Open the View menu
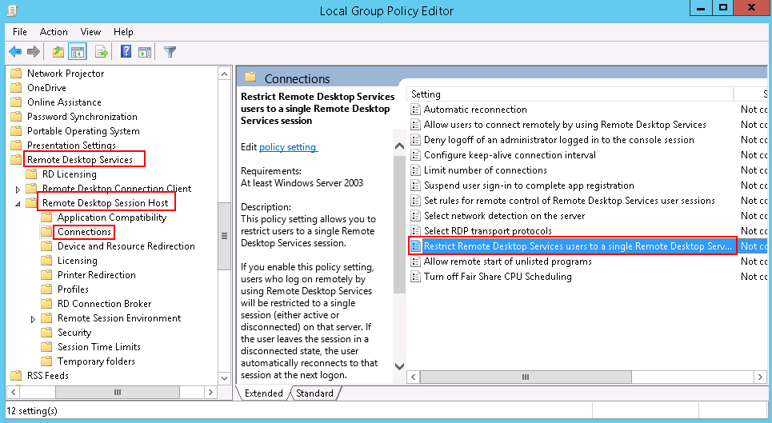 point(90,32)
